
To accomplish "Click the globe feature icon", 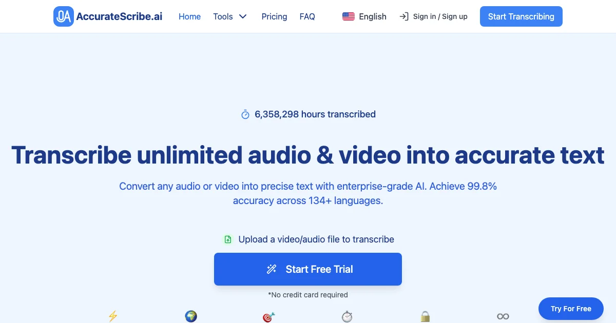I will pos(191,316).
